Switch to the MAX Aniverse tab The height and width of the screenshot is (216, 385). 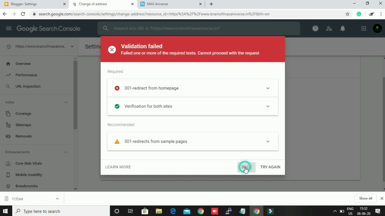point(171,4)
